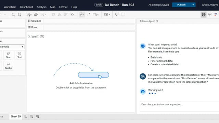
Task: Open the Totals icon dropdown arrow
Action: click(x=74, y=15)
